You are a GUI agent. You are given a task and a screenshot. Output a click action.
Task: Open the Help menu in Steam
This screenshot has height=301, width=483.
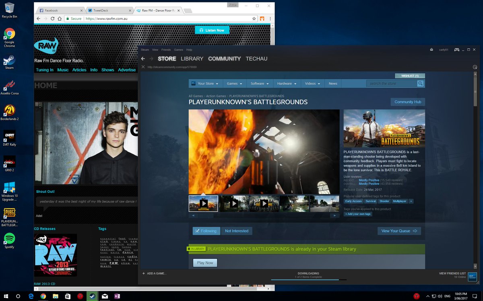[189, 50]
